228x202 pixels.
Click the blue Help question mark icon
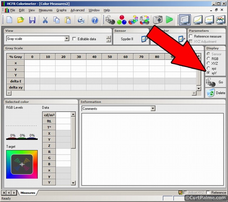(x=95, y=20)
